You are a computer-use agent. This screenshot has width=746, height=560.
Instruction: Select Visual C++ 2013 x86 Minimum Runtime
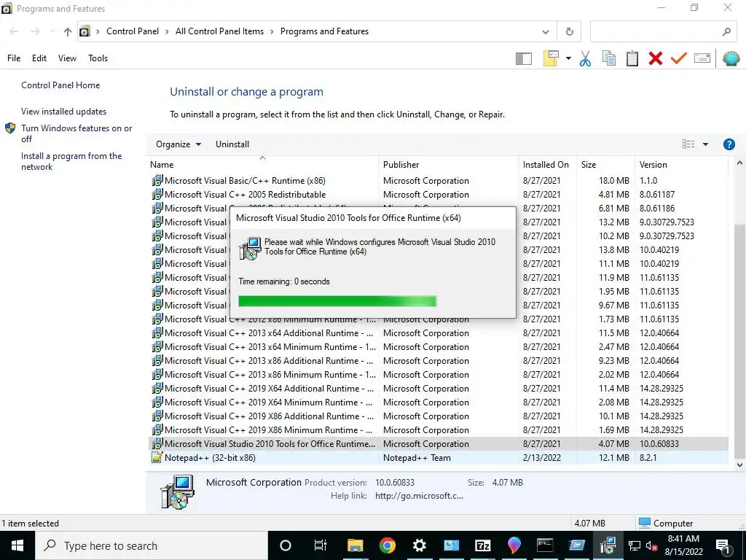pyautogui.click(x=438, y=375)
